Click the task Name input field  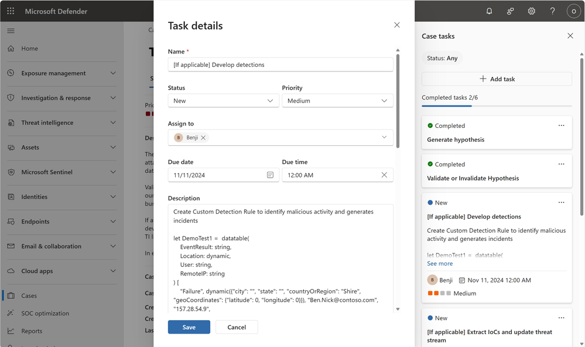(x=280, y=64)
